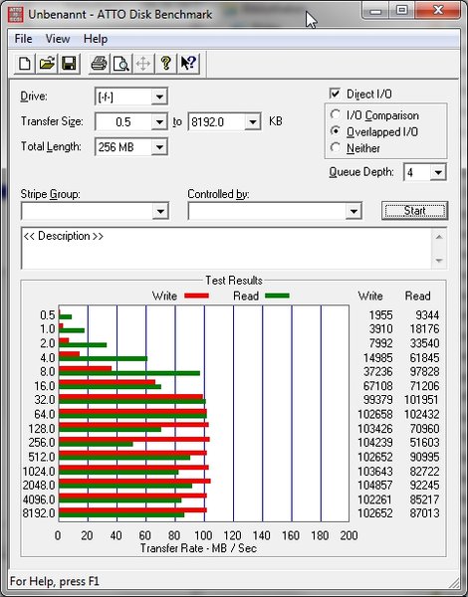Image resolution: width=468 pixels, height=597 pixels.
Task: Click the read value 97828
Action: tap(424, 371)
